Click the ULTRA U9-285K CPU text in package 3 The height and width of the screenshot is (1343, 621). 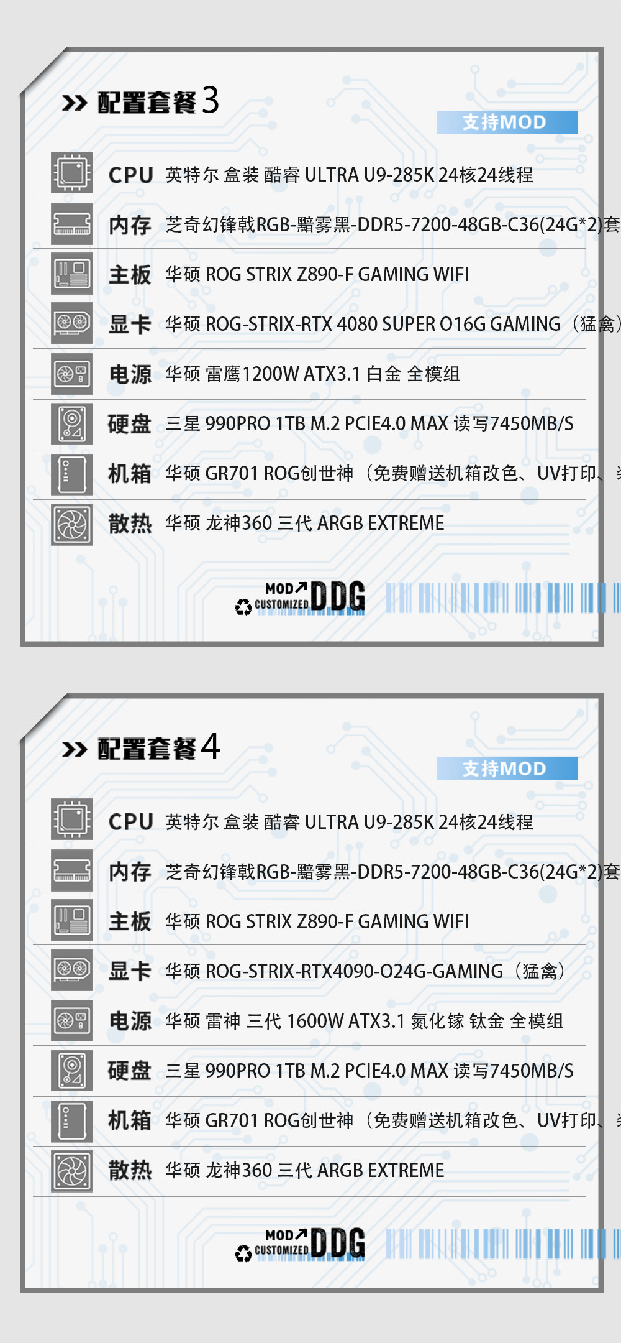(349, 175)
